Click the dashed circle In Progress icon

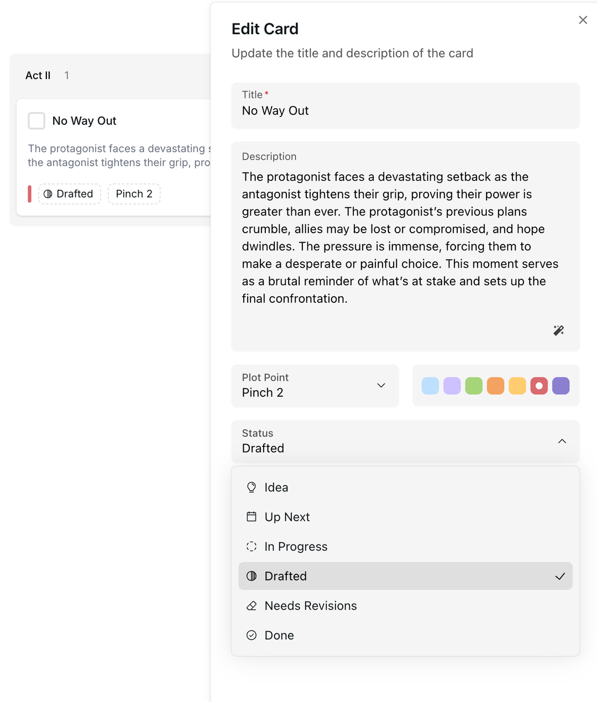(x=252, y=546)
